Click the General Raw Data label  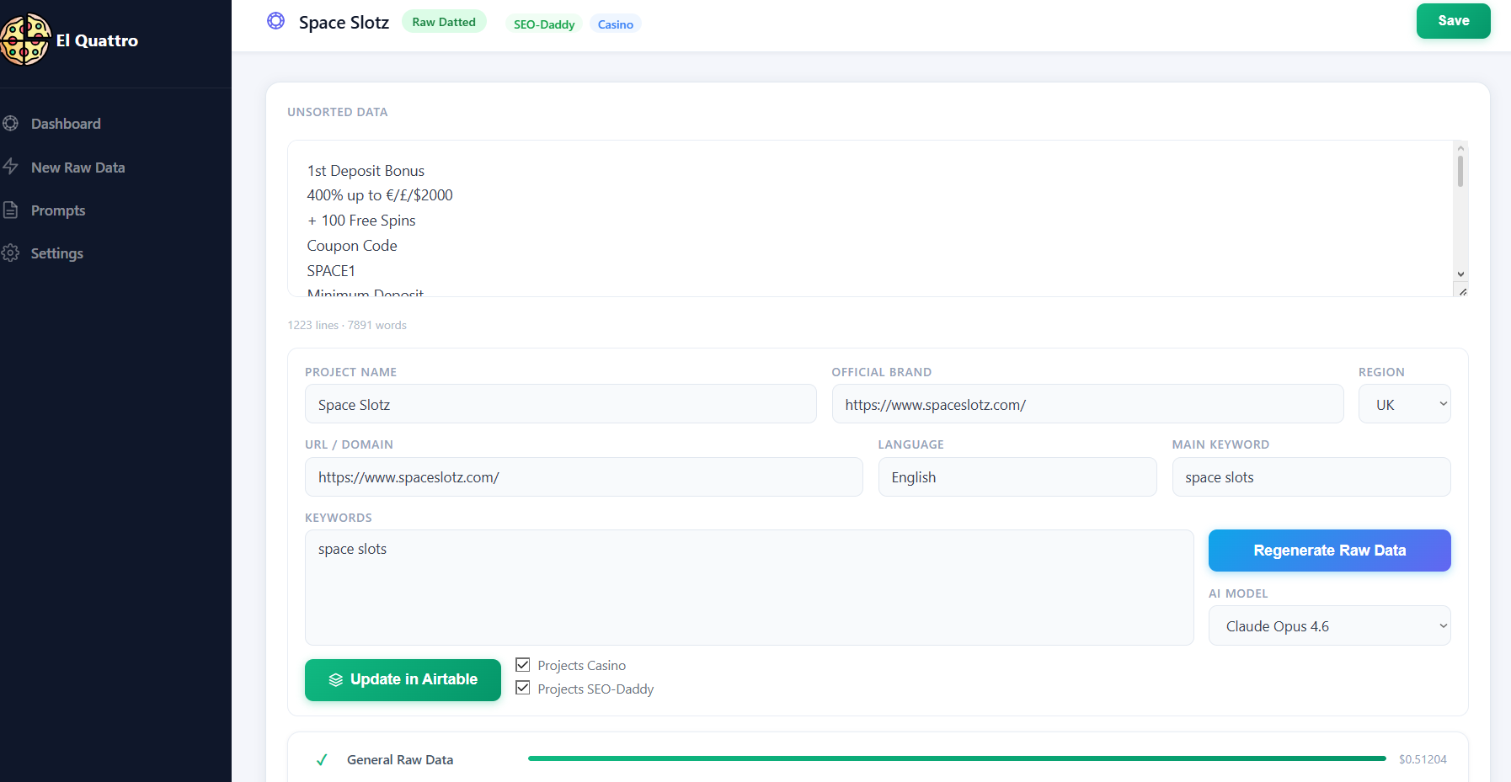[400, 760]
